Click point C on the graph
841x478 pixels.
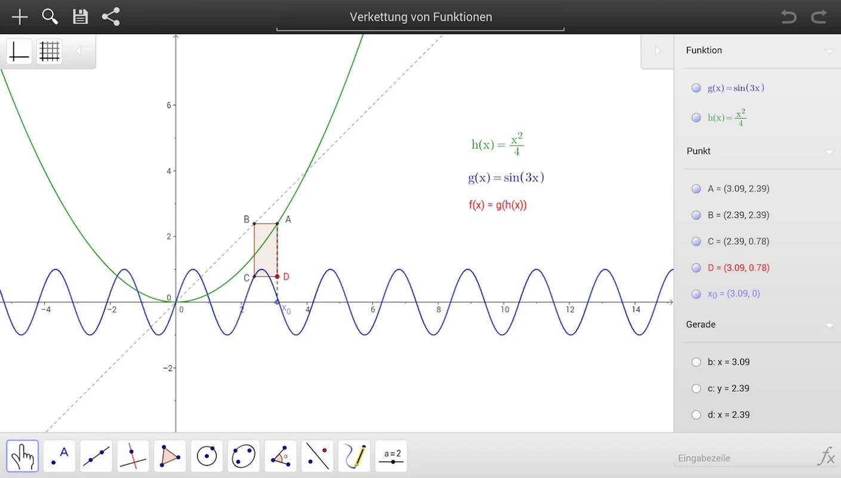(254, 276)
